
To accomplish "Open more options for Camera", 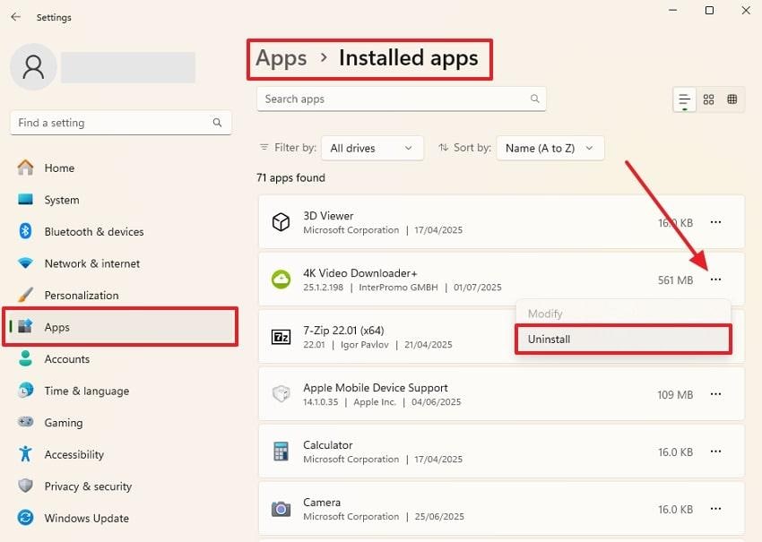I will coord(715,509).
